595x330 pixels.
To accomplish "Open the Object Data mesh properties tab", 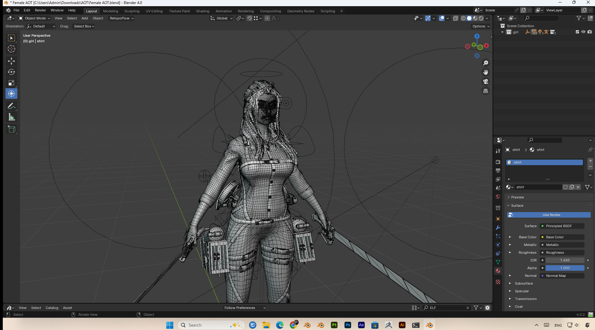I will (498, 262).
